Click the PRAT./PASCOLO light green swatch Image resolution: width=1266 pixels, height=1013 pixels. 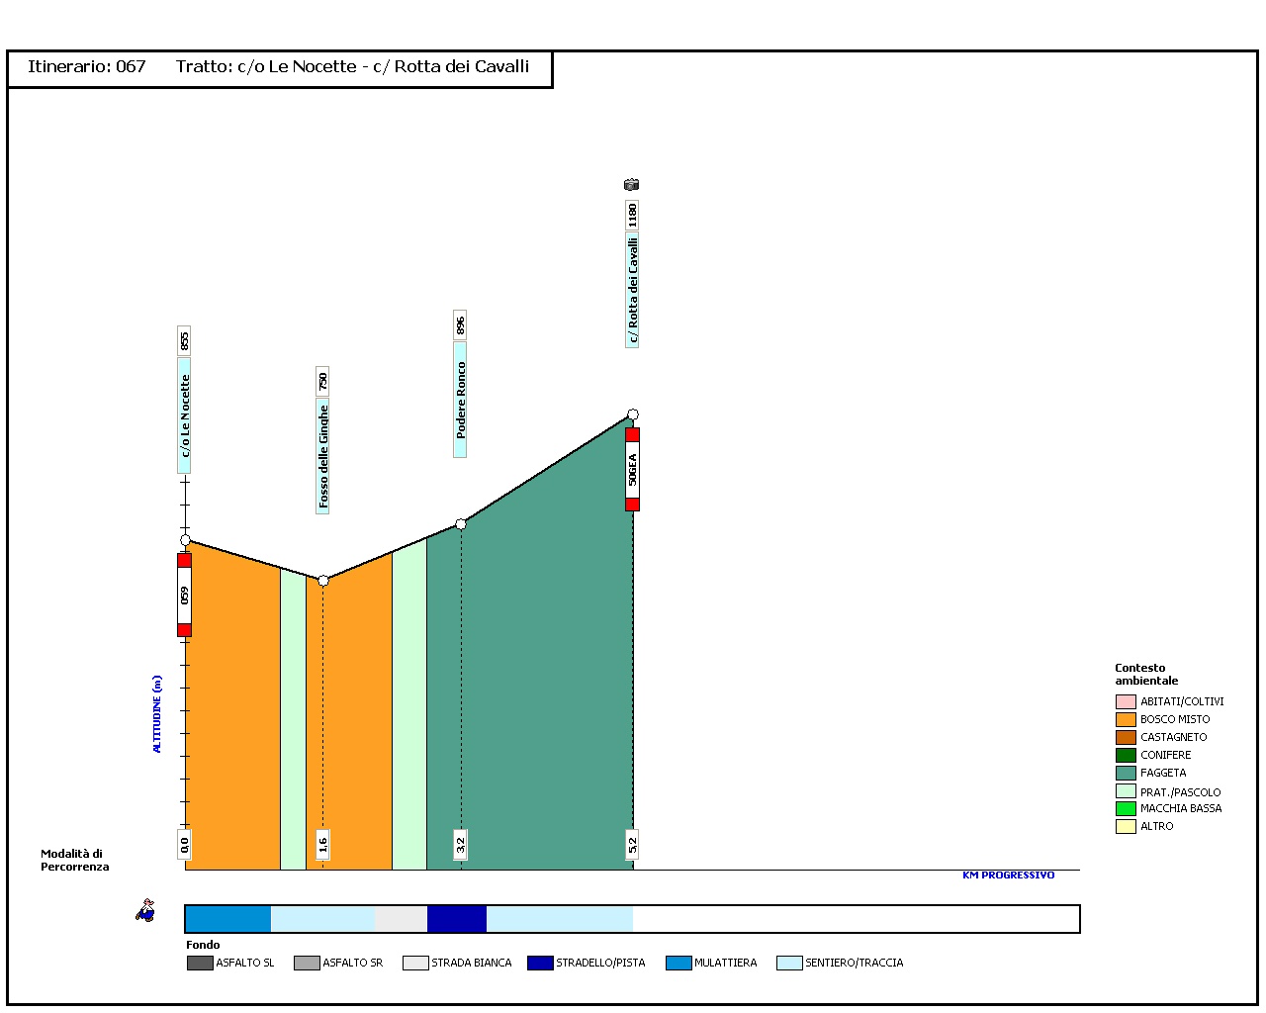click(1126, 791)
